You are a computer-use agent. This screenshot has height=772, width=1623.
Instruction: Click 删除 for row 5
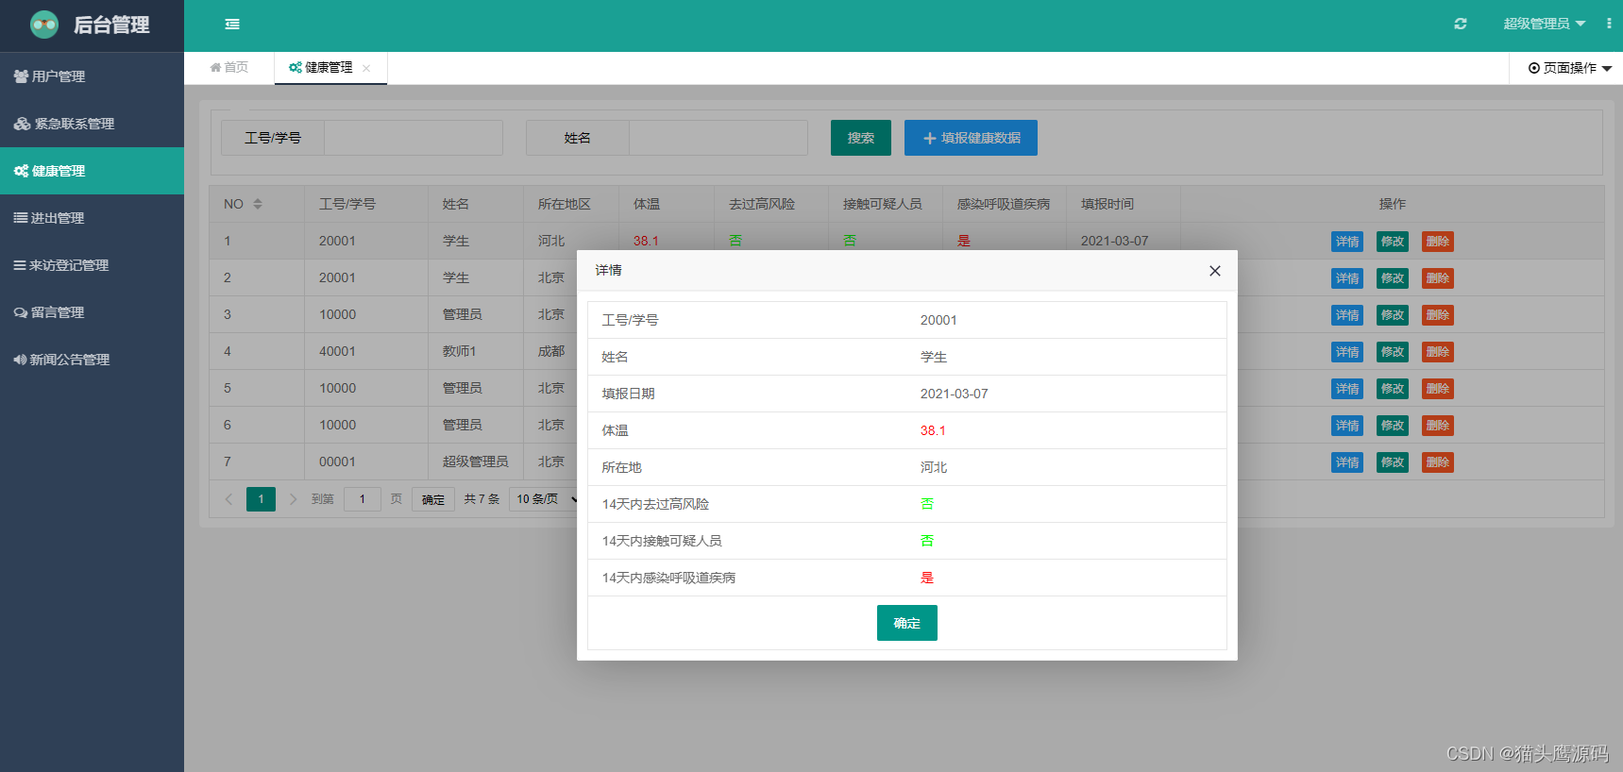coord(1438,389)
